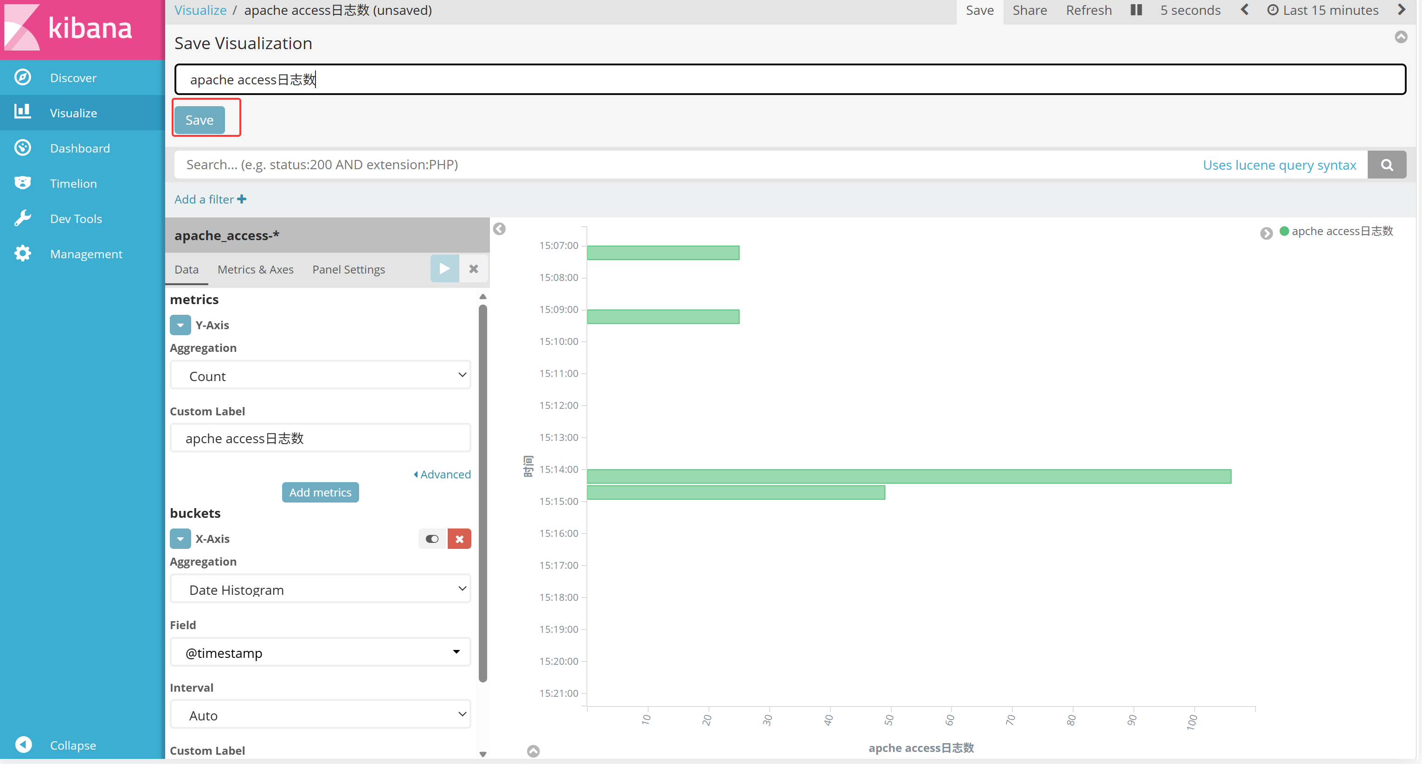Click the apache_access-* index pattern title
Image resolution: width=1422 pixels, height=764 pixels.
(227, 236)
